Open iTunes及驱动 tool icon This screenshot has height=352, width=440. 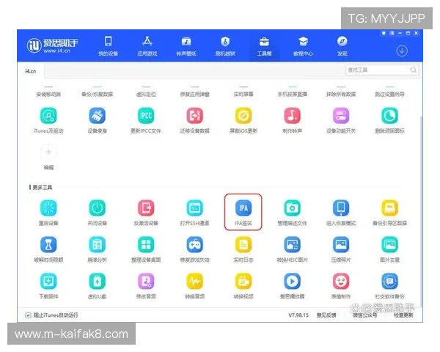coord(49,117)
